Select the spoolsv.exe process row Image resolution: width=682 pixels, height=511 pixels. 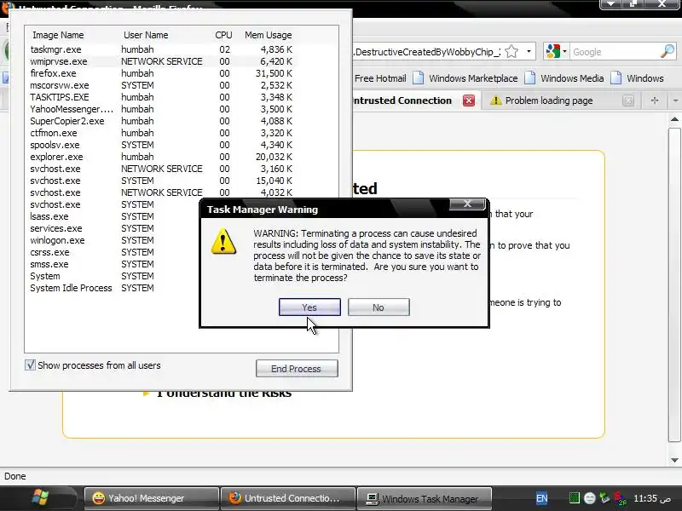tap(161, 145)
